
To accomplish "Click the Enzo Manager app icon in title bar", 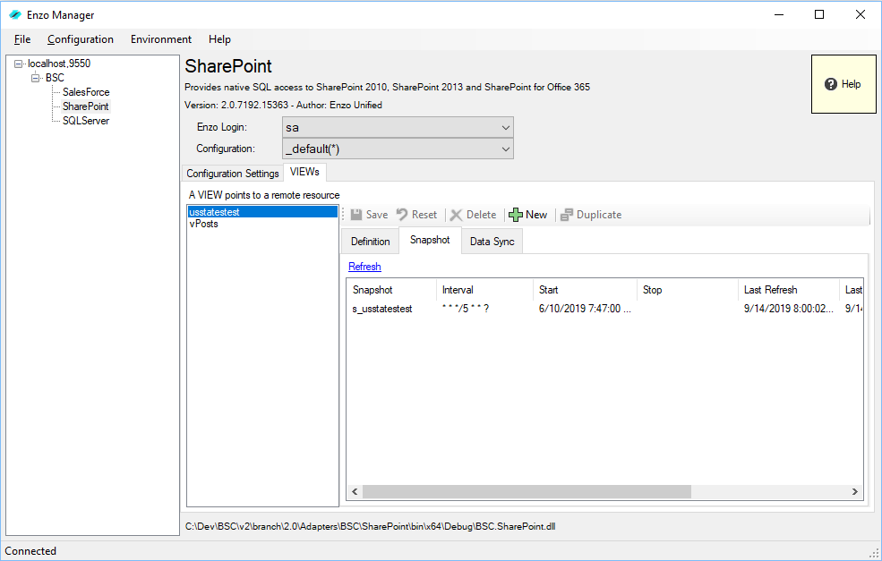I will 15,14.
